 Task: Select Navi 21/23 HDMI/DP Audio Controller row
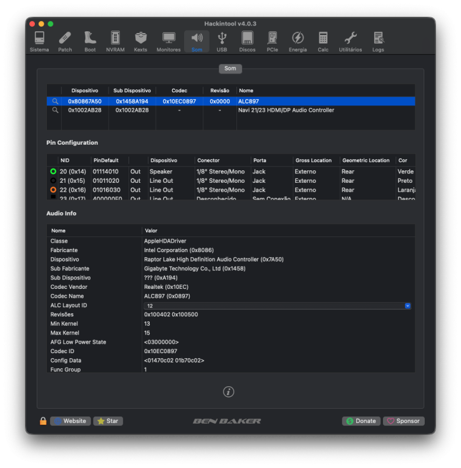pos(231,110)
